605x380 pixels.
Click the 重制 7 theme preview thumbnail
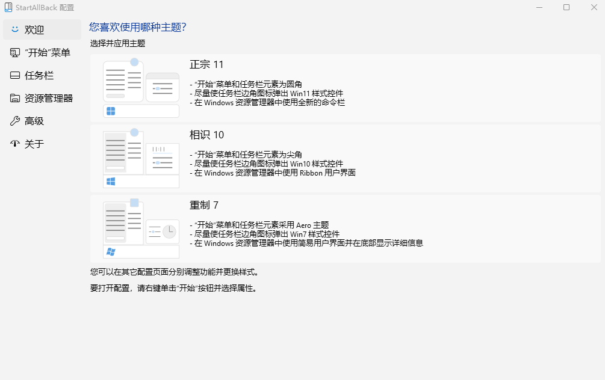pyautogui.click(x=141, y=228)
